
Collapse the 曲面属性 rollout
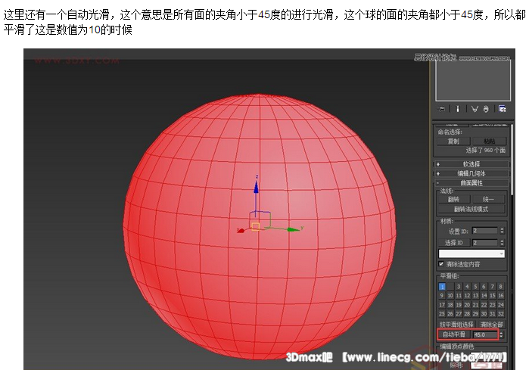coord(471,183)
